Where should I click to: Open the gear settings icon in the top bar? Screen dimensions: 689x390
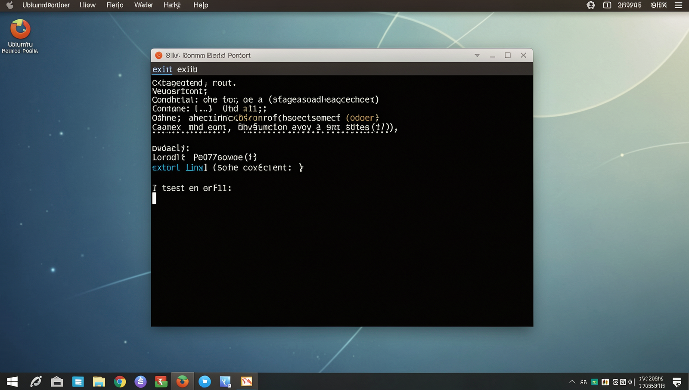click(591, 5)
